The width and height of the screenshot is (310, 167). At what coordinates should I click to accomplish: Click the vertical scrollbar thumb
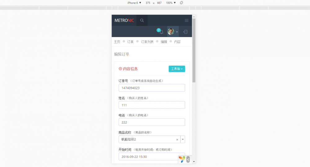click(194, 50)
